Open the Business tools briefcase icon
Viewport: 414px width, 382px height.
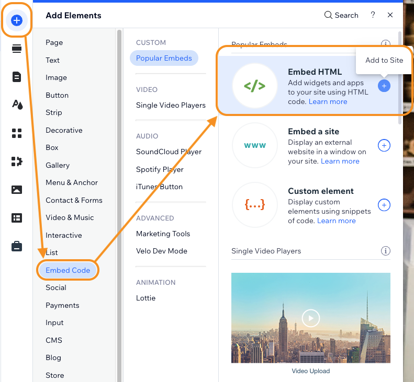pyautogui.click(x=17, y=246)
